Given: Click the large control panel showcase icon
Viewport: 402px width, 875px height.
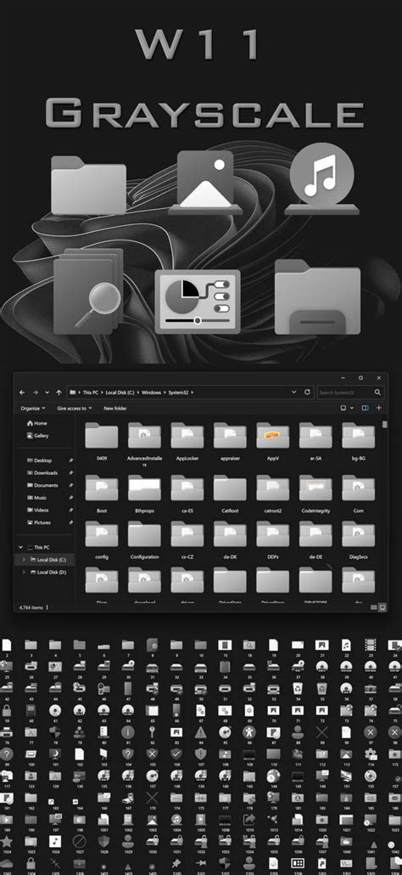Looking at the screenshot, I should [x=198, y=302].
